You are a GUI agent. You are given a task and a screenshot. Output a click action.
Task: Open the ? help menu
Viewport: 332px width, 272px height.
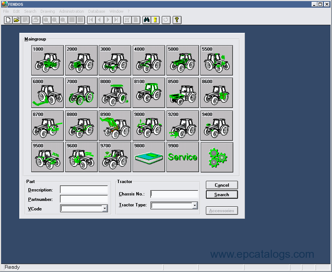click(129, 11)
